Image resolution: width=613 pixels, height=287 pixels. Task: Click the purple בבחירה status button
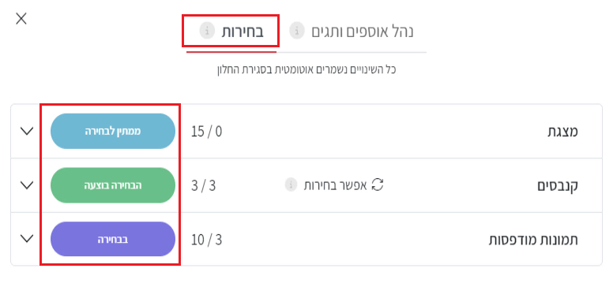point(113,239)
